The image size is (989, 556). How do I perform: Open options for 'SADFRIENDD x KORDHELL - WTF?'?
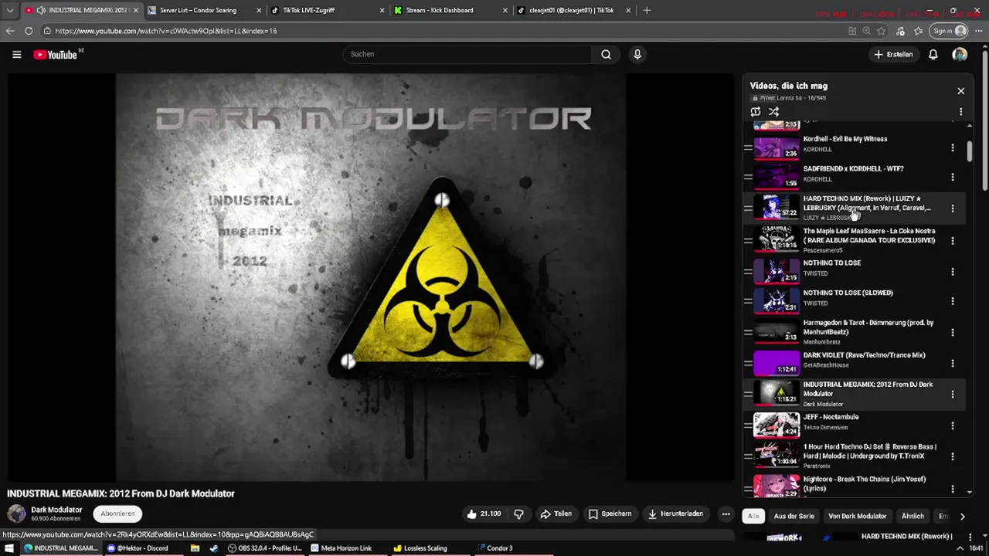[x=952, y=177]
